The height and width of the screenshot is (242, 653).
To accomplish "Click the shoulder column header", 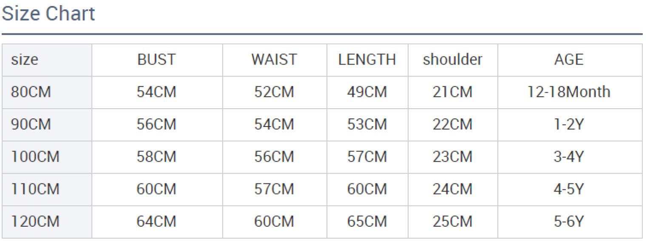I will click(x=453, y=60).
